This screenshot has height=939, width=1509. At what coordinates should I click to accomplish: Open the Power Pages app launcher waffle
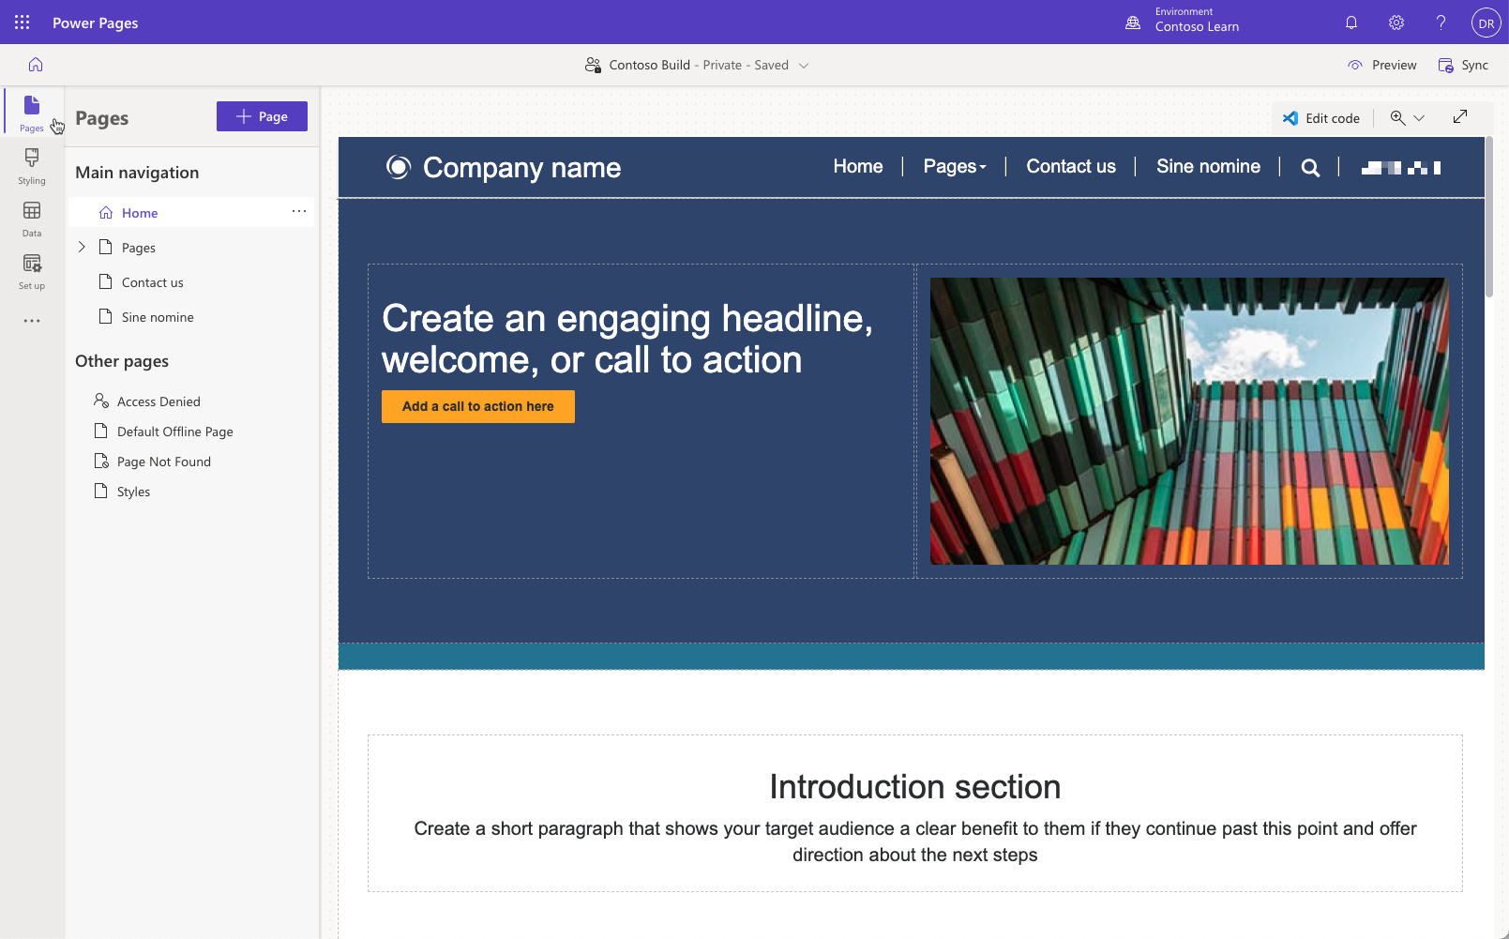21,22
